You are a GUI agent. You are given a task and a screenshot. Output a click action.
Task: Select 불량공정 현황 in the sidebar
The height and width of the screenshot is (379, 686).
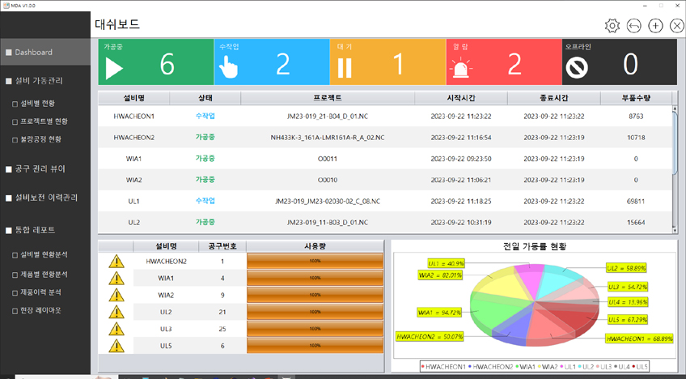tap(41, 139)
